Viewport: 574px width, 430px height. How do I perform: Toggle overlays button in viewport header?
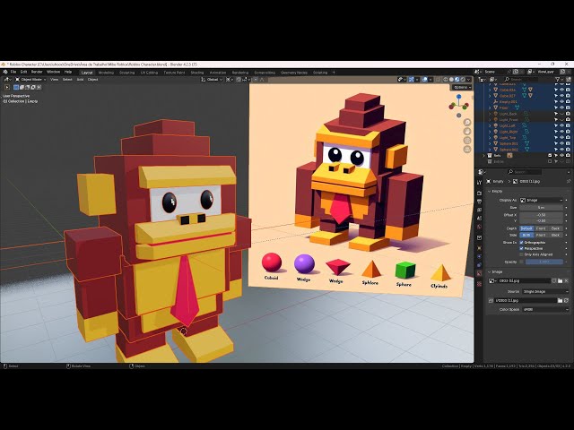(x=424, y=80)
